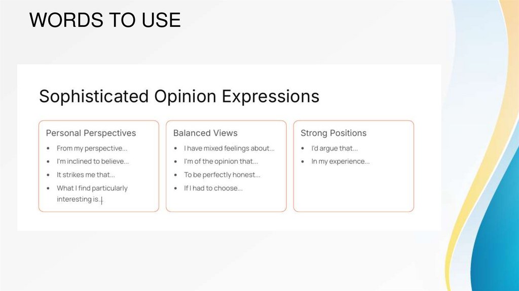Viewport: 519px width, 291px height.
Task: Select "I'm of the opinion that..." text
Action: [x=221, y=162]
